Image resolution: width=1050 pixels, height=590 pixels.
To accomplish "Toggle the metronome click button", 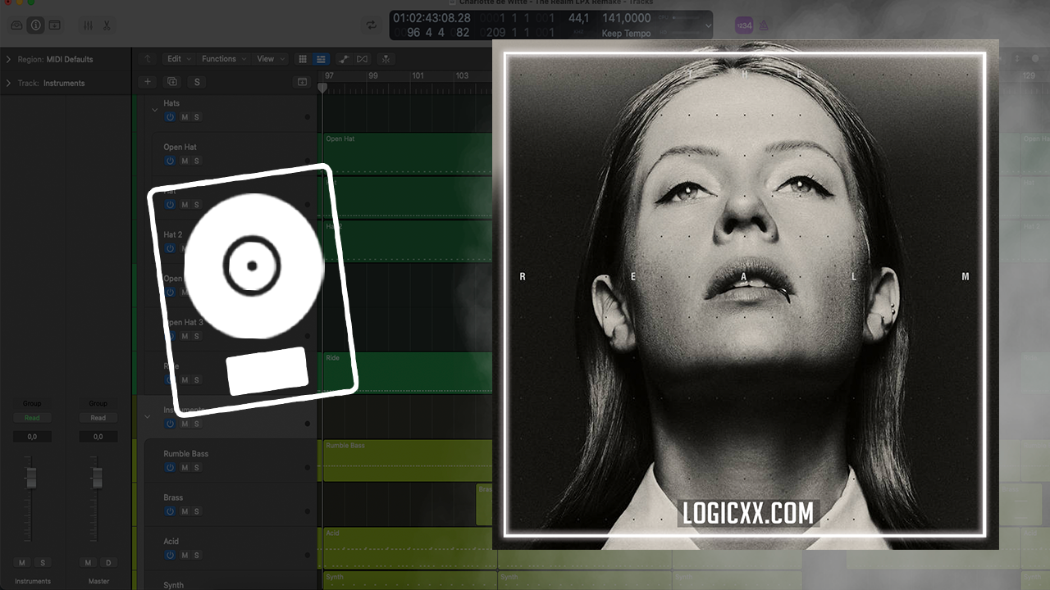I will tap(764, 25).
